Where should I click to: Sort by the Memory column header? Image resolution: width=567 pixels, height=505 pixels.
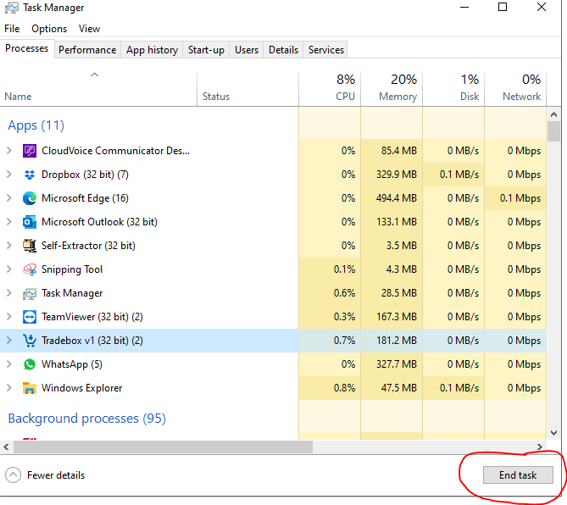point(392,89)
